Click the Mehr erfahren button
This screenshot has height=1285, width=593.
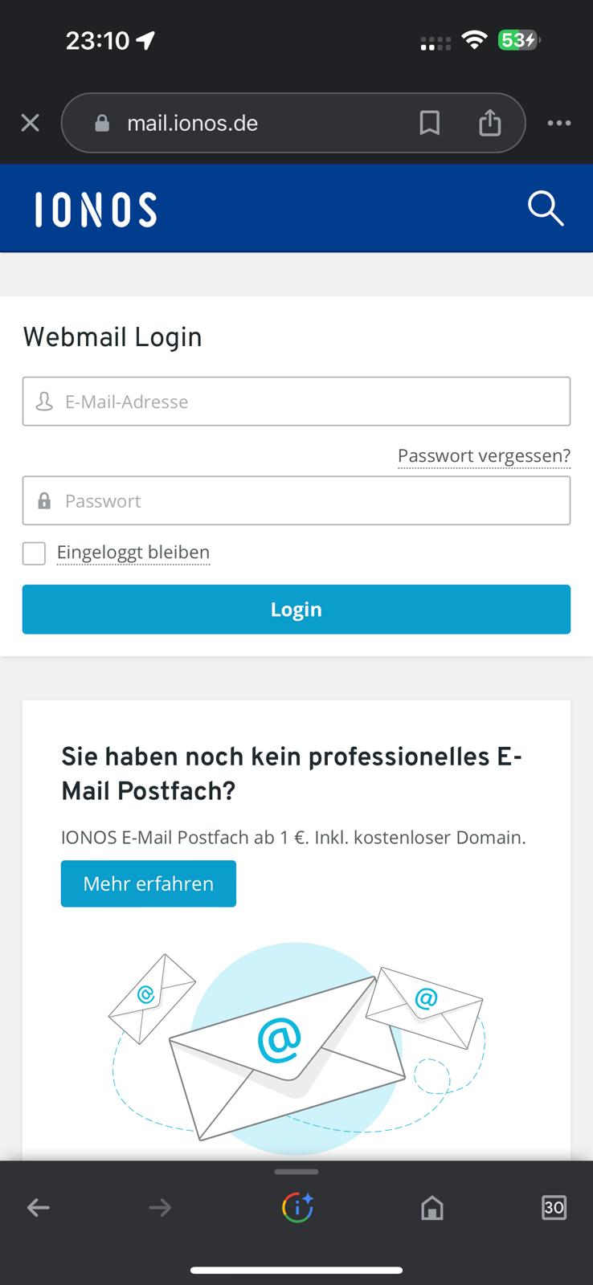(149, 883)
